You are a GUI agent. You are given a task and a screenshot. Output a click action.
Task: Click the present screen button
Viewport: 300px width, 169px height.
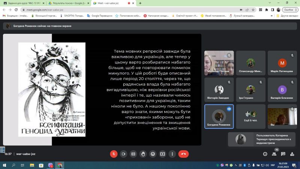[x=162, y=154]
